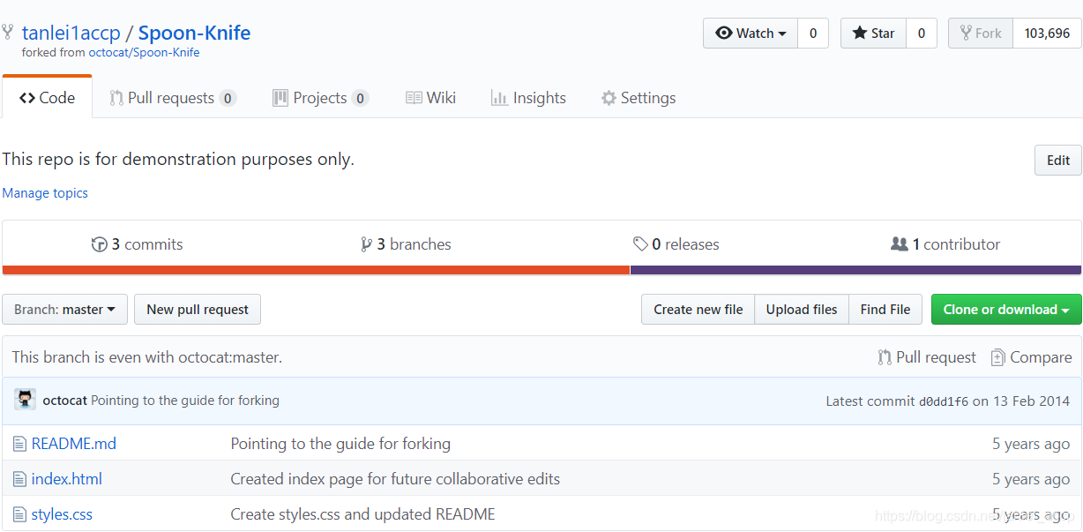Go to octocat/Spoon-Knife source repo

pyautogui.click(x=144, y=53)
